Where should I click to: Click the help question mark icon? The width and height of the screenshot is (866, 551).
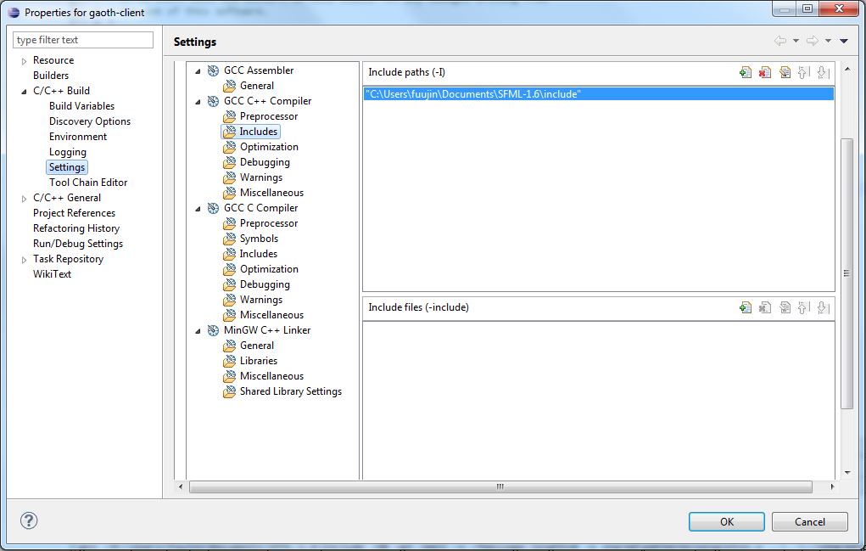point(29,520)
